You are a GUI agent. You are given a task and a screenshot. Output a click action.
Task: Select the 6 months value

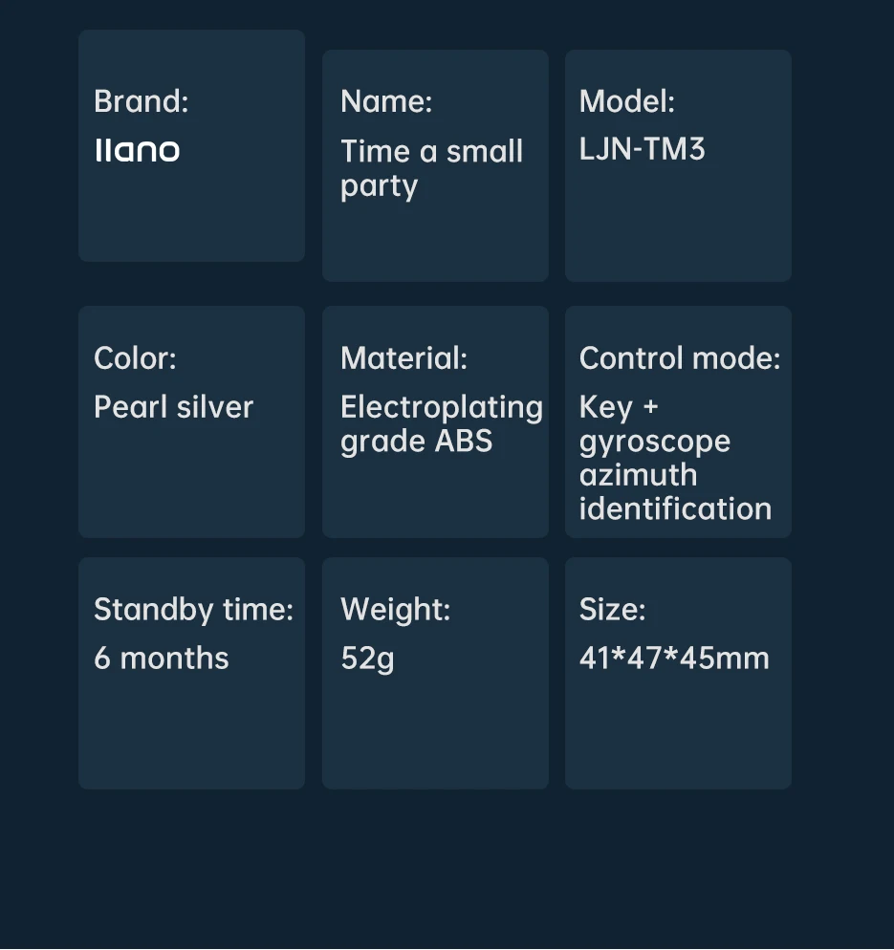162,658
